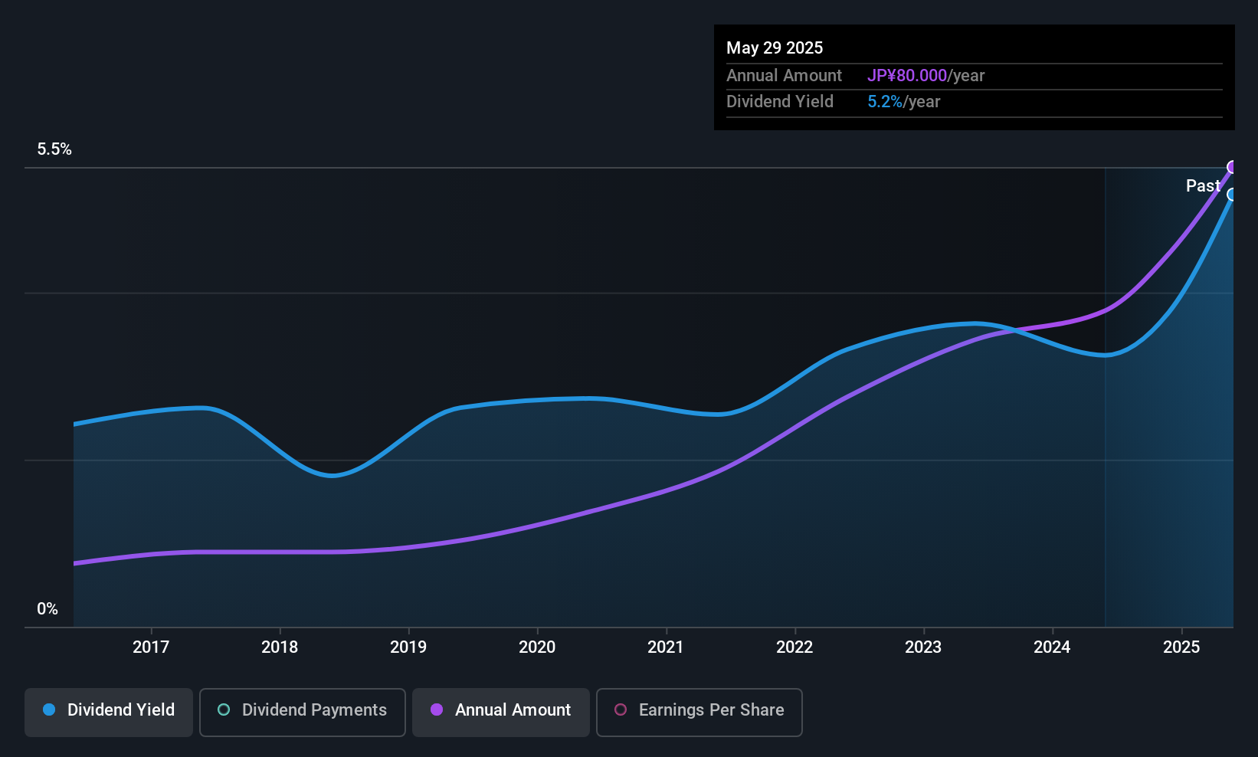
Task: Click the 0% y-axis label
Action: [48, 609]
